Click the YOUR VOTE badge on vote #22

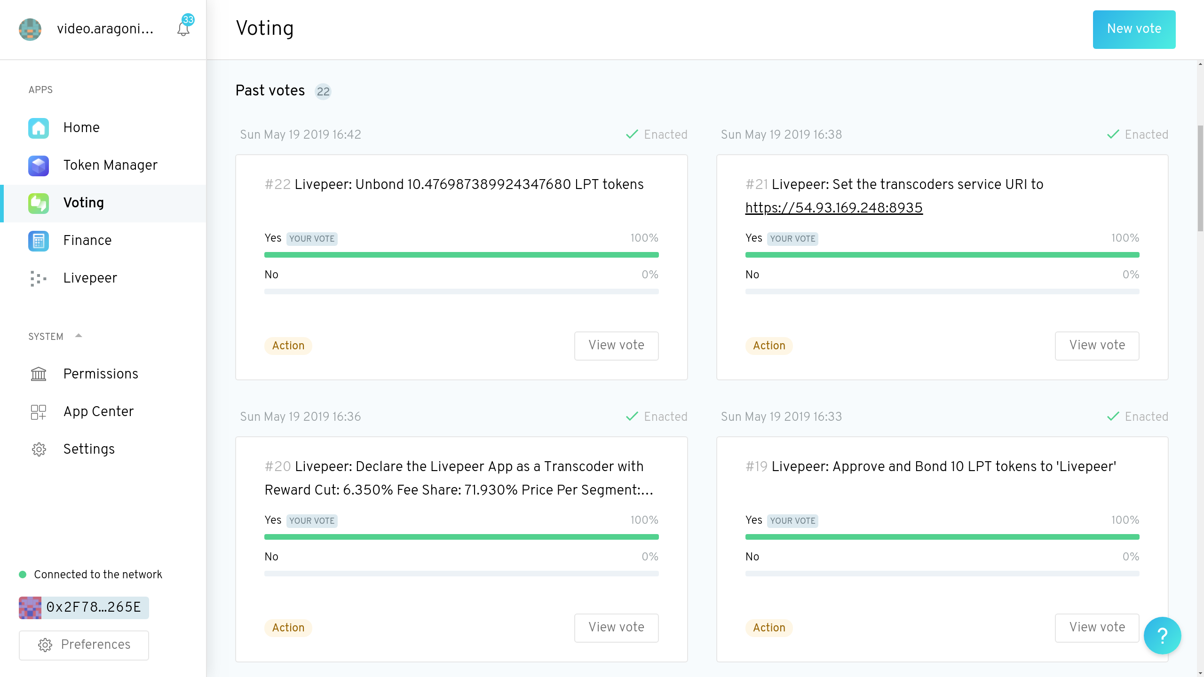pos(312,239)
